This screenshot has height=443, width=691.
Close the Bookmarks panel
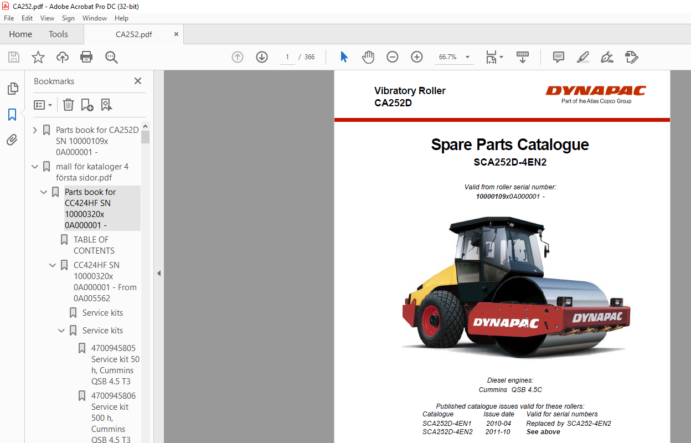pos(138,81)
